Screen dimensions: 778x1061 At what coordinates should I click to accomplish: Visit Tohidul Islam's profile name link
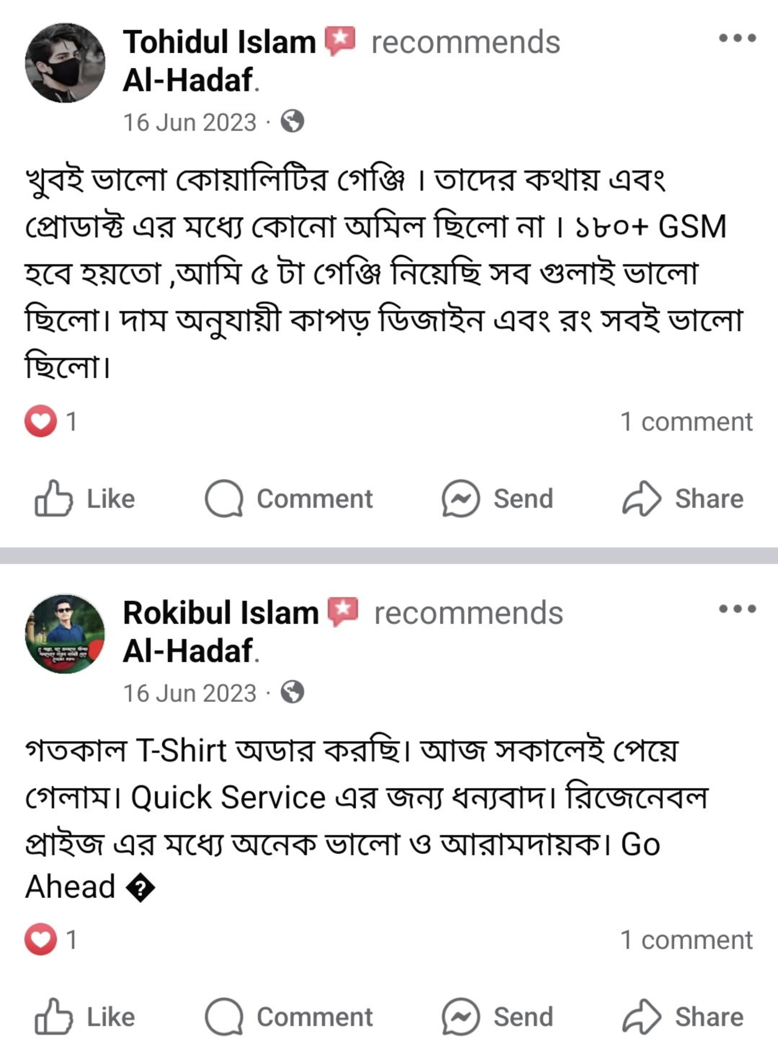click(x=219, y=42)
